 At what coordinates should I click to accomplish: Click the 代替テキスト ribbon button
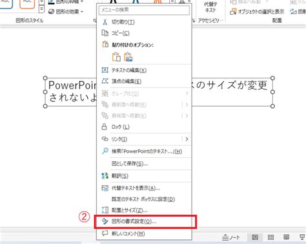tap(210, 7)
